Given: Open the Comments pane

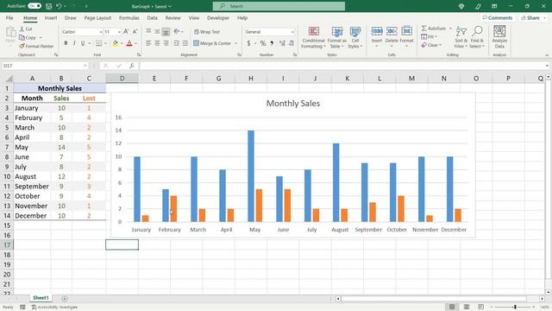Looking at the screenshot, I should [497, 17].
